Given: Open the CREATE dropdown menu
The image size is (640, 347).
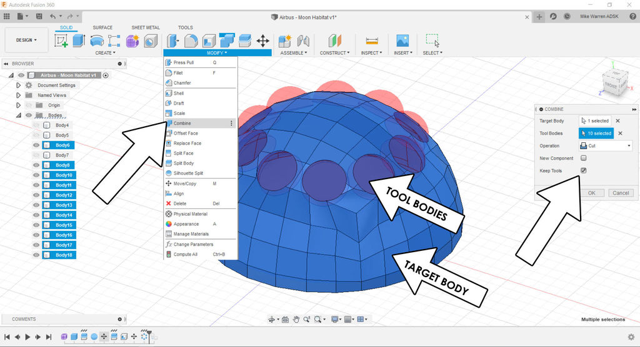Looking at the screenshot, I should click(105, 53).
